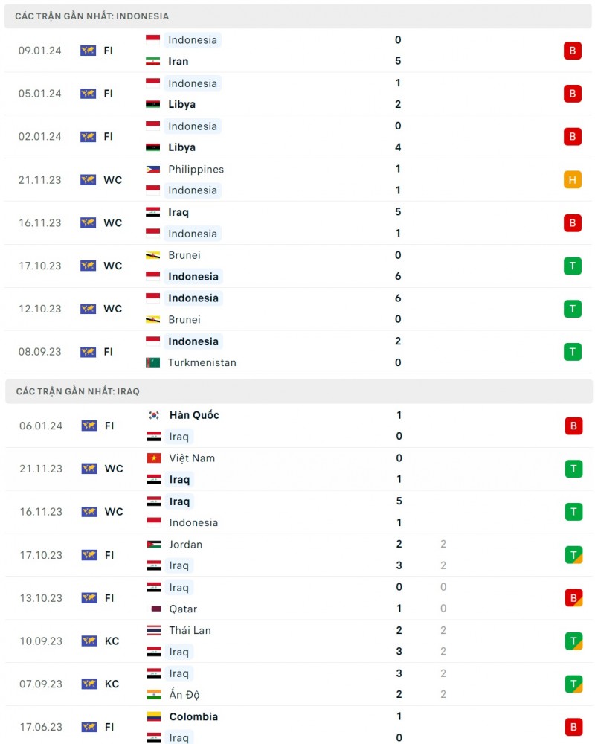The image size is (595, 744).
Task: Click the Iran flag icon
Action: 152,62
